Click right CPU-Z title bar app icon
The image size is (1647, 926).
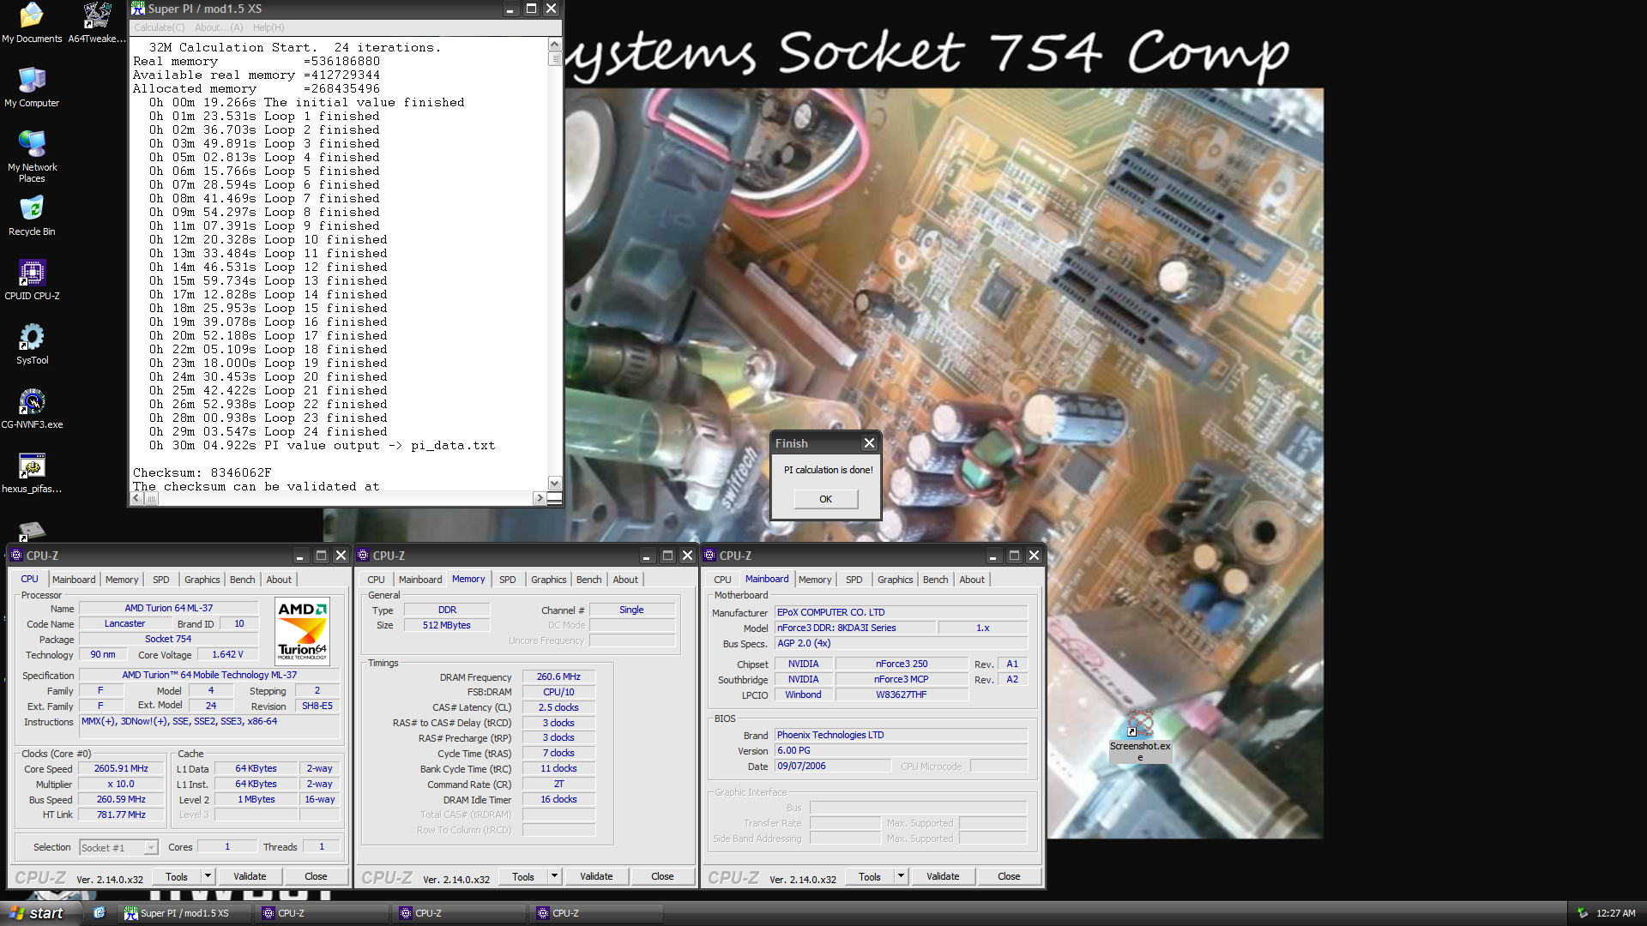709,555
